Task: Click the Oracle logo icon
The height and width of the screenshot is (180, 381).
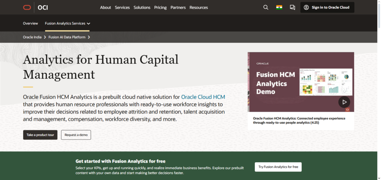Action: click(27, 7)
